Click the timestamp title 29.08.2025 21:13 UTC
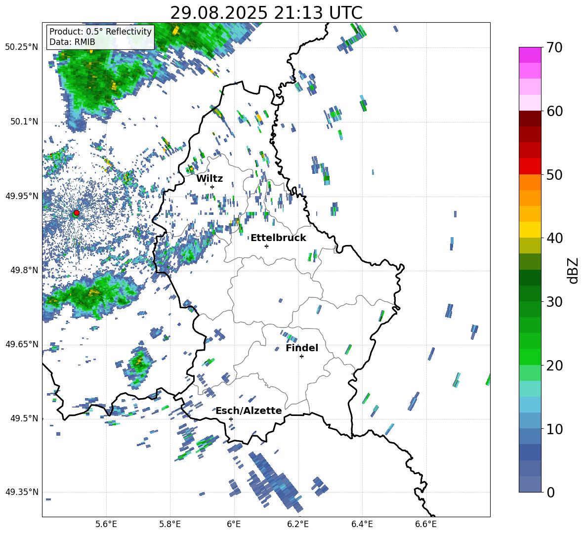 point(266,13)
